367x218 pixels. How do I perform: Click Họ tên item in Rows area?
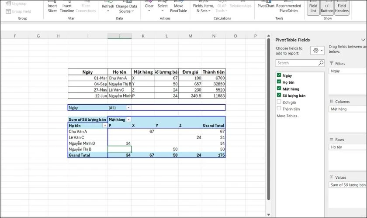tap(347, 147)
